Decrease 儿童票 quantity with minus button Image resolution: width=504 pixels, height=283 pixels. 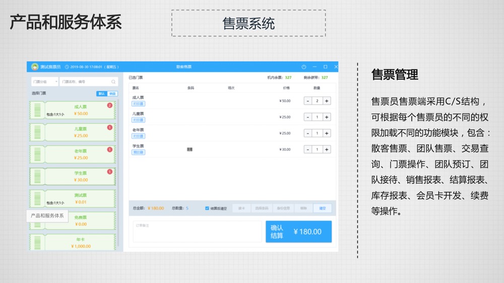point(307,117)
